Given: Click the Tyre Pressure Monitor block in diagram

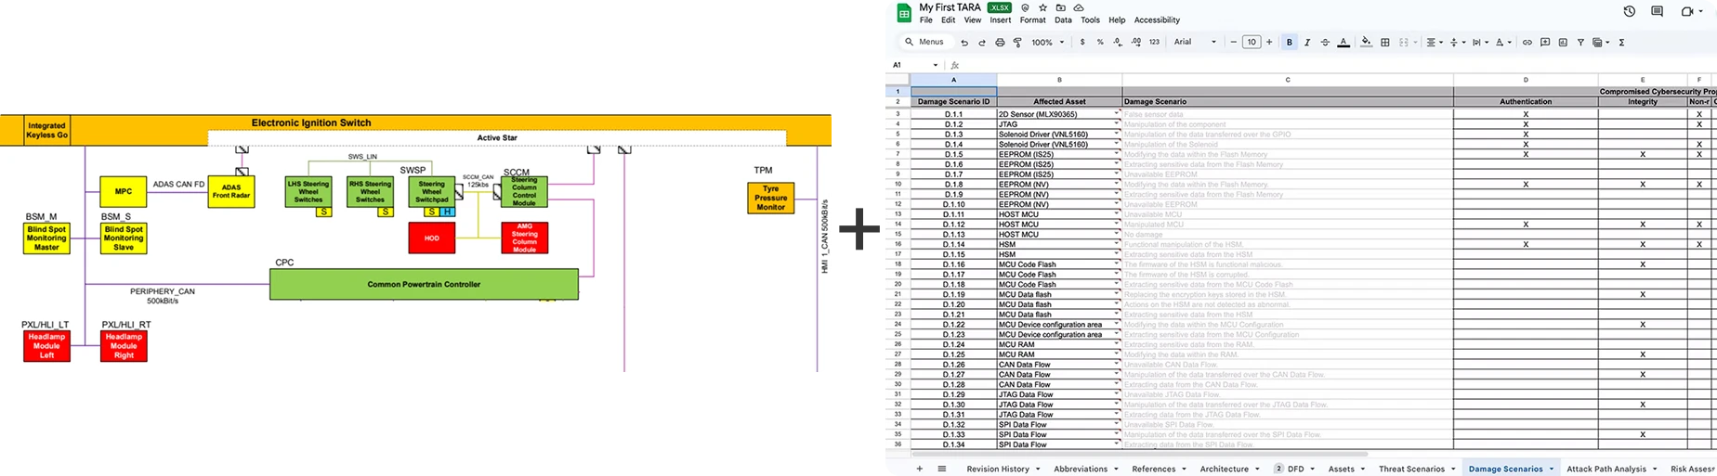Looking at the screenshot, I should click(770, 198).
